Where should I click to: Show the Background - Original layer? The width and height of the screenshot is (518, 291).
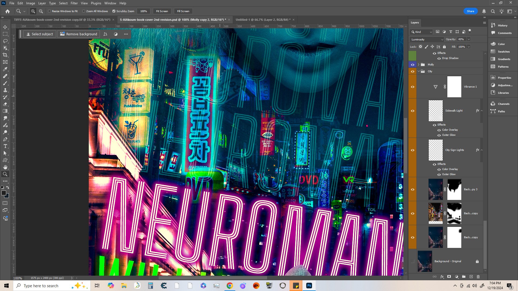[x=413, y=261]
